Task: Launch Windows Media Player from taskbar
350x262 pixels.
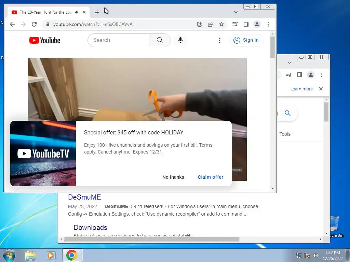Action: [x=51, y=255]
